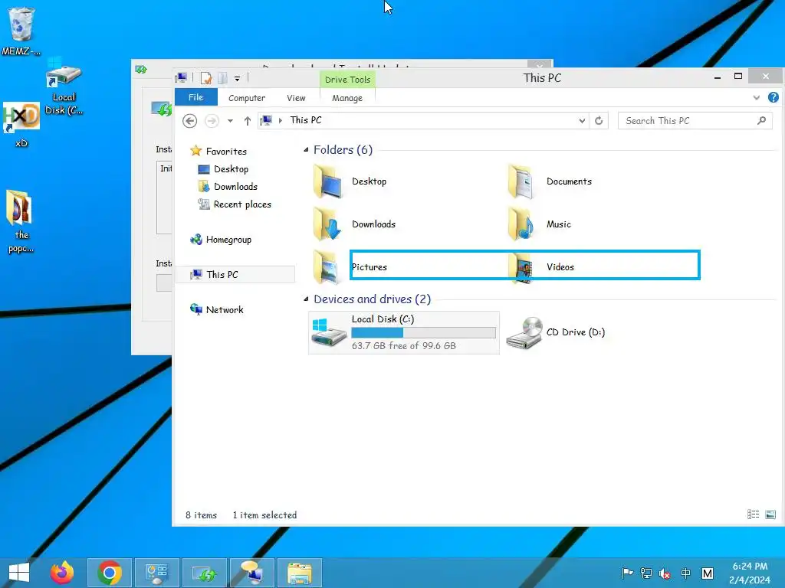Select the Music folder

(539, 224)
